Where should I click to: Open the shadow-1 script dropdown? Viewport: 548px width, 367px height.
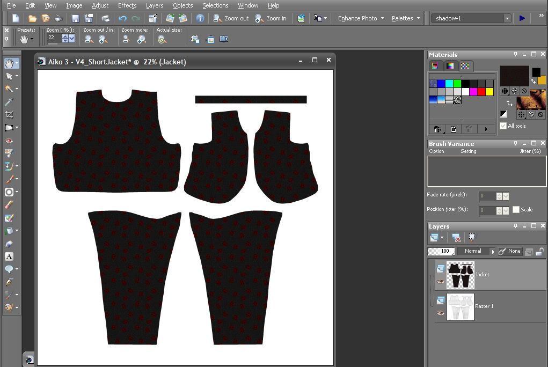pos(507,18)
